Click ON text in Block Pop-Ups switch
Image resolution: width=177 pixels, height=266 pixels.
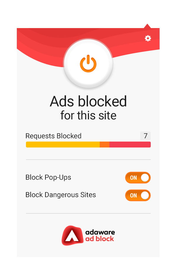(133, 178)
